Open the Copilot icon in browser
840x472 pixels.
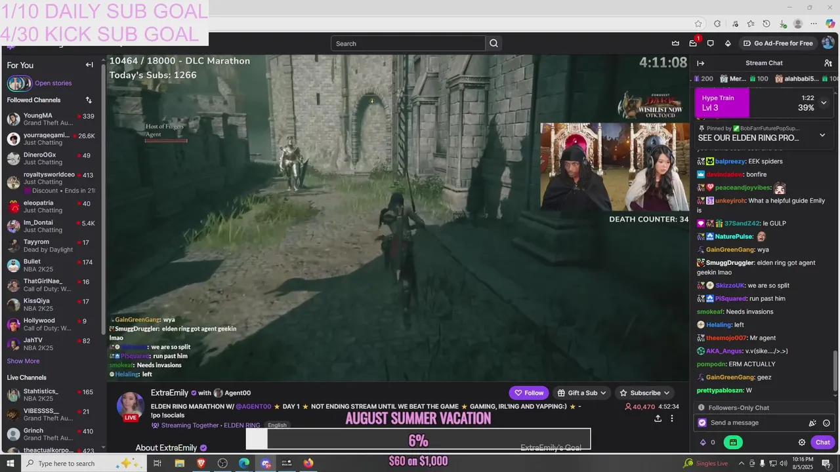point(830,24)
